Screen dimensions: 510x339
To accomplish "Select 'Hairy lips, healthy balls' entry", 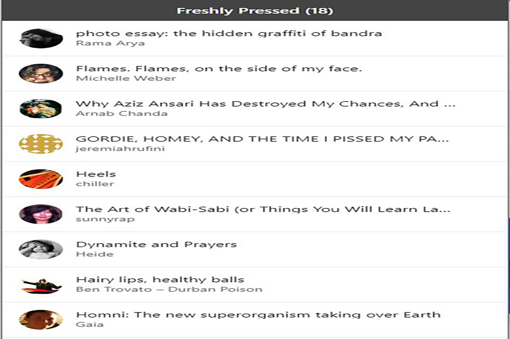I will coord(160,280).
